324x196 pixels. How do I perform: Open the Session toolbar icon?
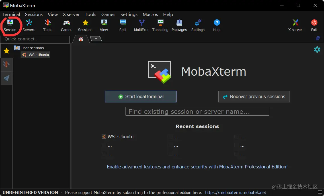click(x=10, y=25)
